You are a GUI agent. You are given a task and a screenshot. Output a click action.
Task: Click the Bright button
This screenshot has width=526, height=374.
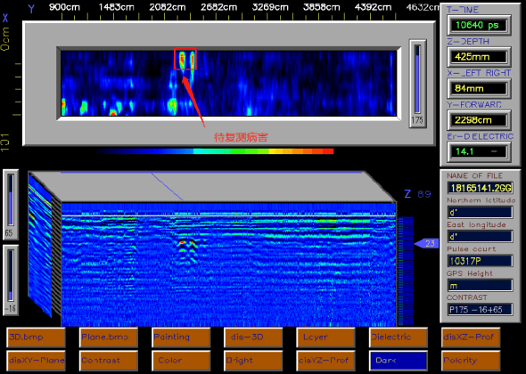tap(253, 361)
